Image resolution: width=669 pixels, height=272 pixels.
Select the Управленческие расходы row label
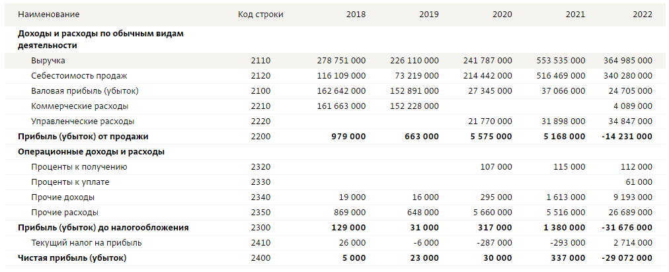(x=83, y=121)
